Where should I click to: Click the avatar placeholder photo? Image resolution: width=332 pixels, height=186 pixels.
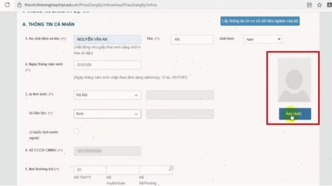(294, 80)
